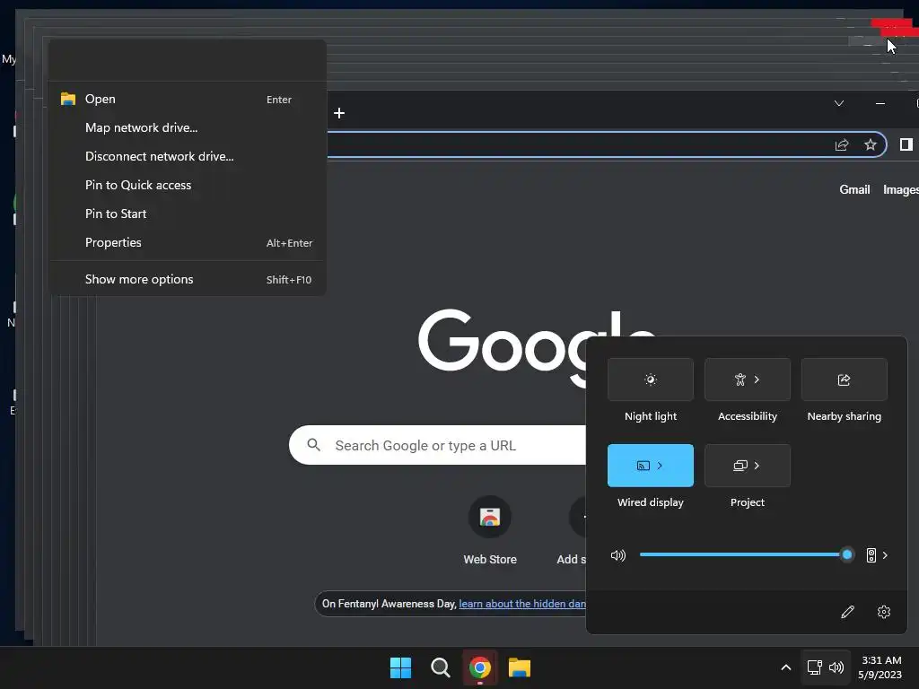Open the Project quick setting tile
This screenshot has height=689, width=919.
(x=748, y=466)
